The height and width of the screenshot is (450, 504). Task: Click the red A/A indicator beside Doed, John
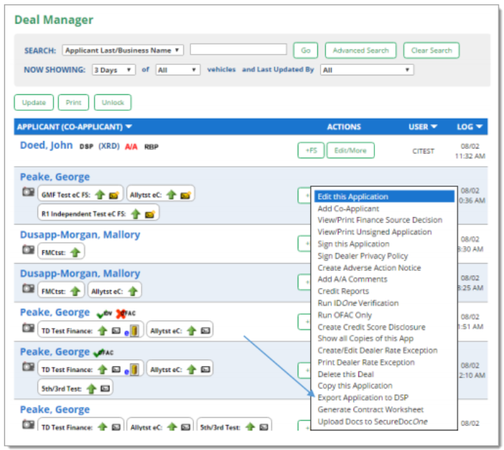(x=131, y=147)
